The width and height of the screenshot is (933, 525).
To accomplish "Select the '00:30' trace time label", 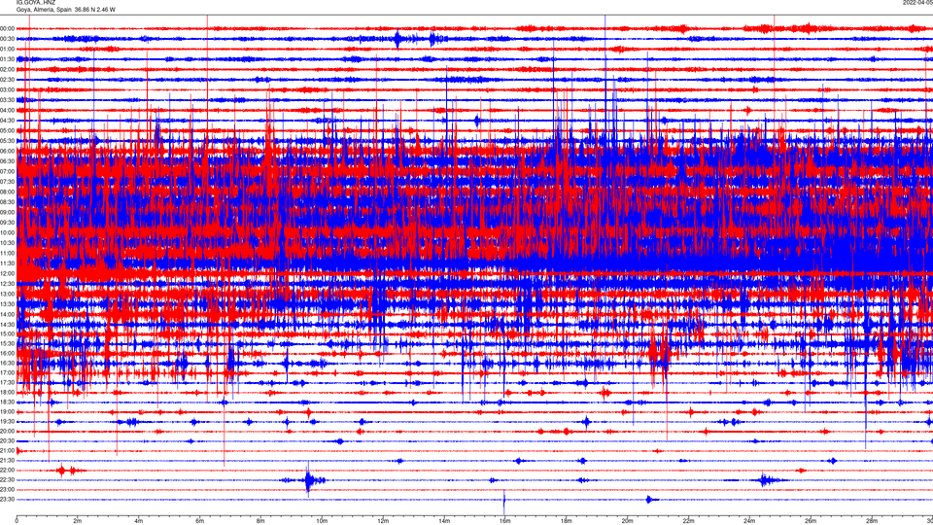I will (x=7, y=39).
